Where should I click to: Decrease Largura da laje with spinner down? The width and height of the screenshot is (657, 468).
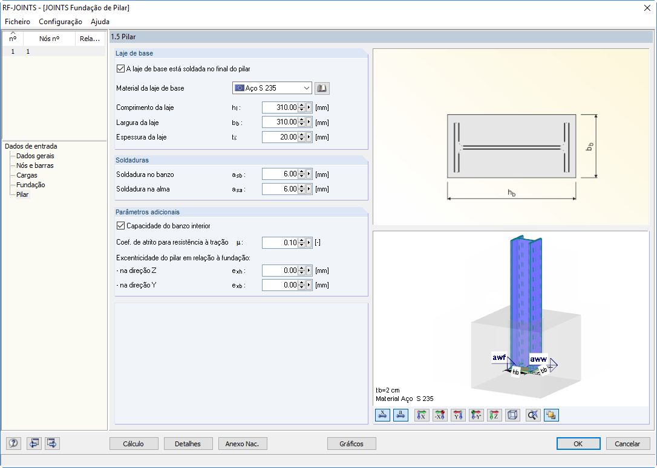(x=302, y=124)
